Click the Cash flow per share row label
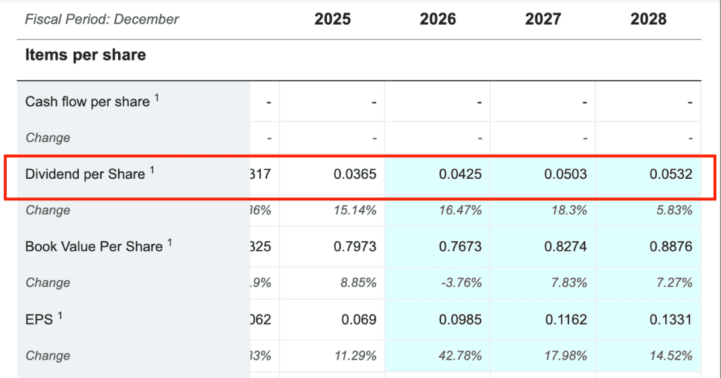 click(x=88, y=102)
